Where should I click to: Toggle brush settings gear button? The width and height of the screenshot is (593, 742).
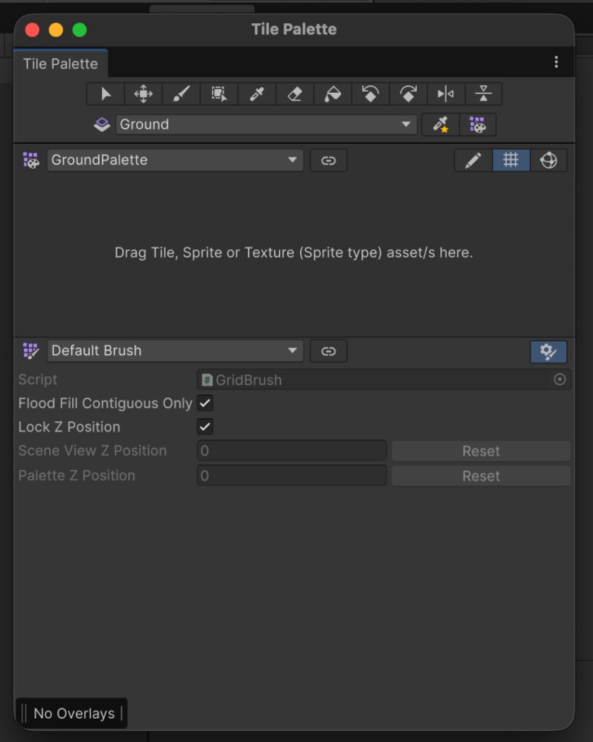[549, 352]
